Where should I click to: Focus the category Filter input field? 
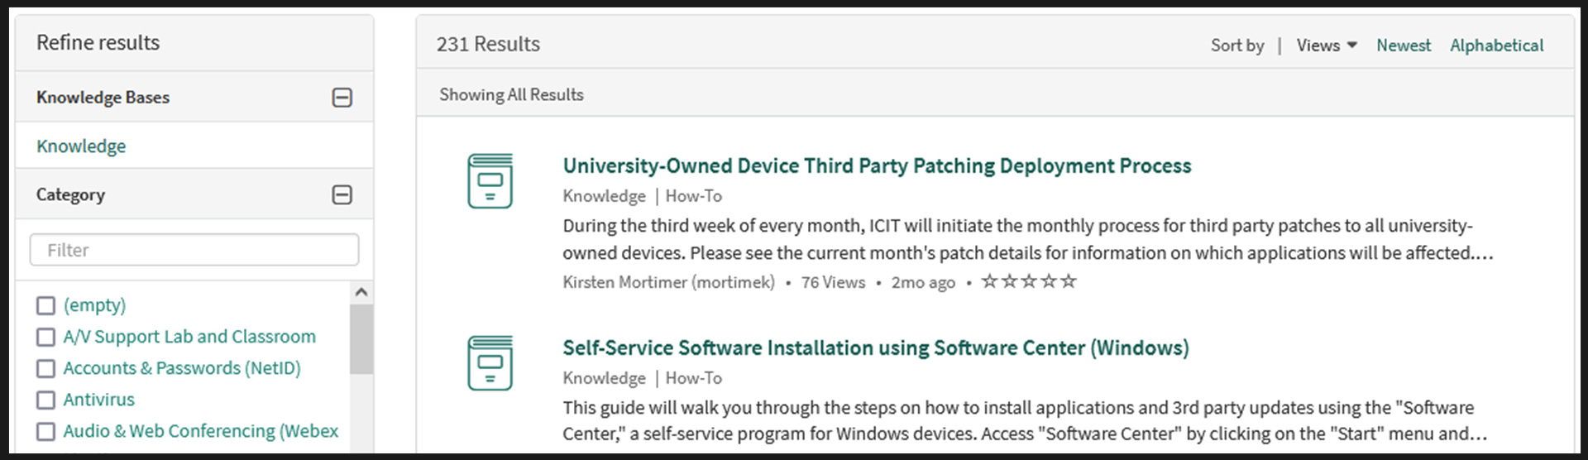(x=194, y=250)
